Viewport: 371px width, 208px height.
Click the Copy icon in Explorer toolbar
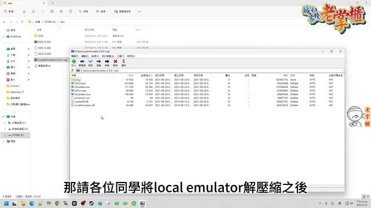click(34, 12)
